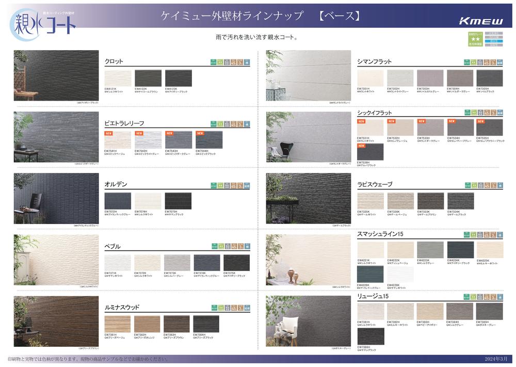Viewport: 516px width, 367px height.
Task: Click the 3 badge in リュージュ15 row
Action: 493,297
